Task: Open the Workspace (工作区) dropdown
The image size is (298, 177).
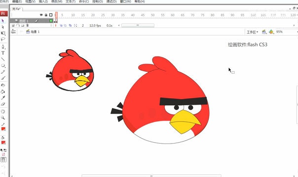Action: (252, 32)
